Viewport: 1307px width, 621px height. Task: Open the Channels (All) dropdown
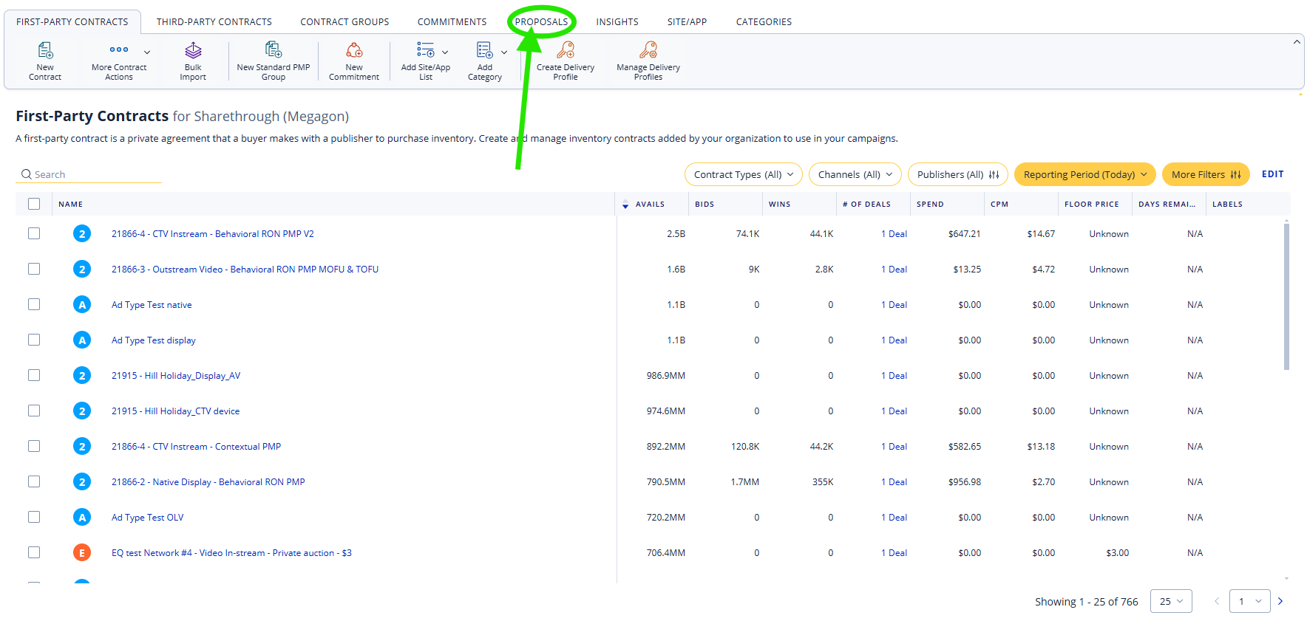[855, 174]
